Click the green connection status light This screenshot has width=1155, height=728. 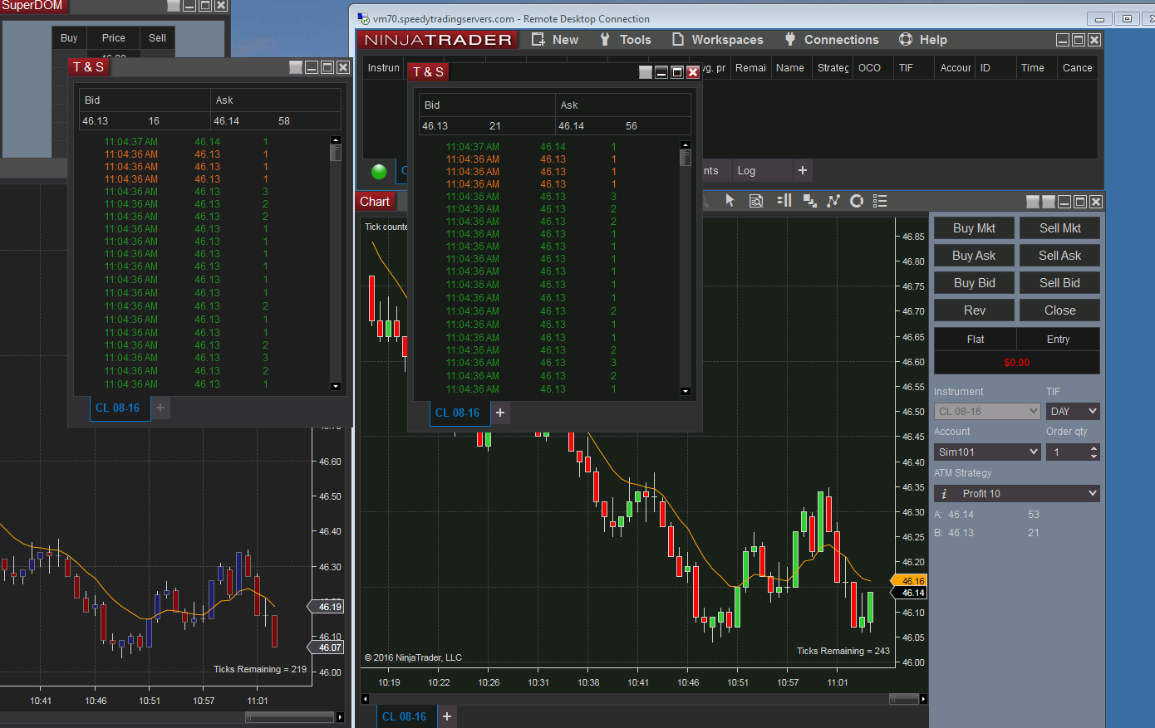(x=379, y=172)
